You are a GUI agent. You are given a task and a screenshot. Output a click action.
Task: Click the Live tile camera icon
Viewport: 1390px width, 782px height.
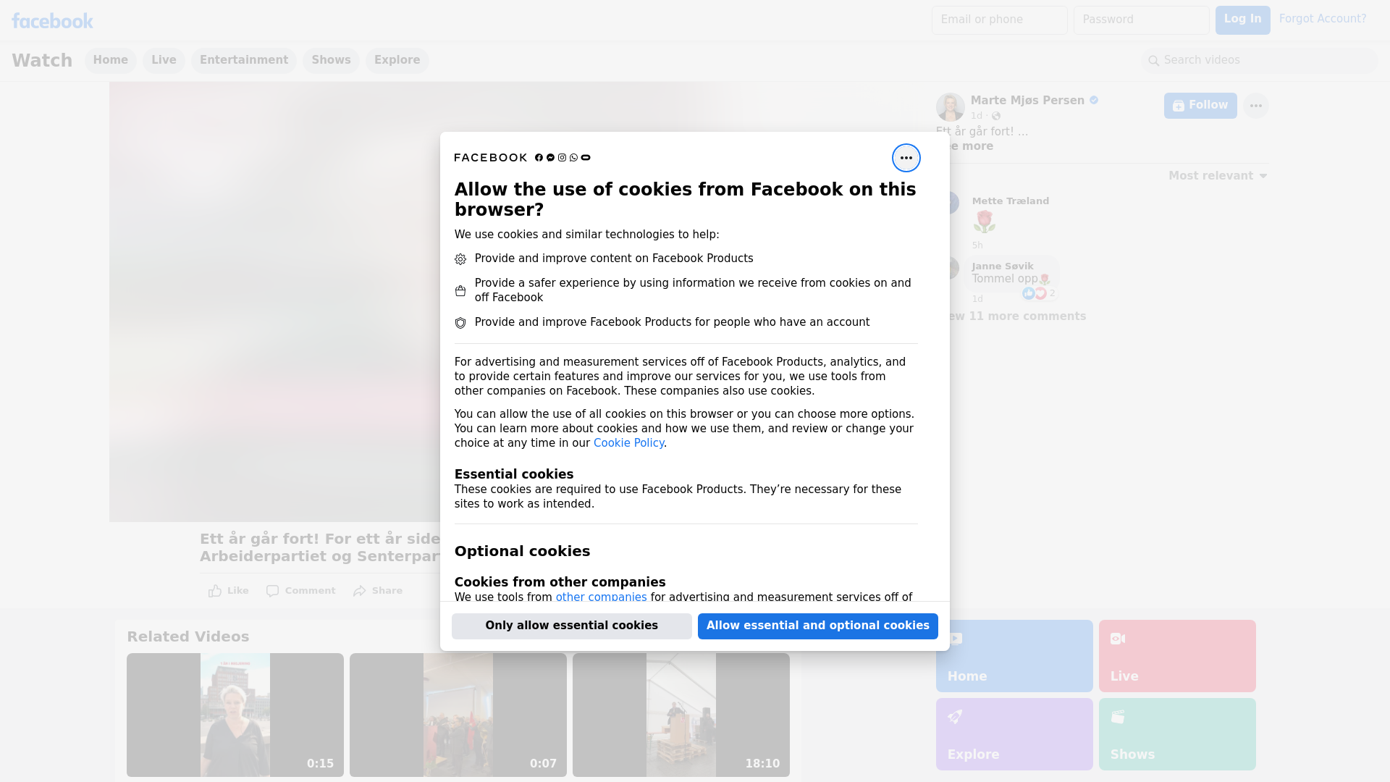point(1118,639)
